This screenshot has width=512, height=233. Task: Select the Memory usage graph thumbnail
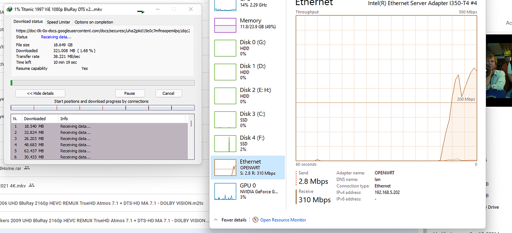click(225, 26)
